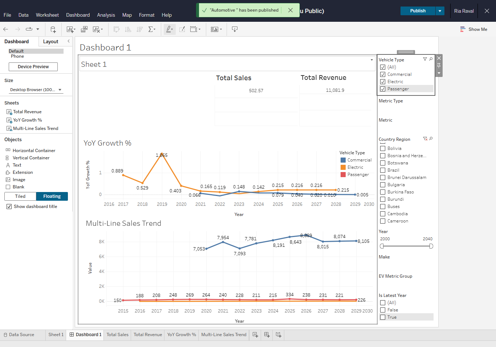Click the Undo arrow
Viewport: 496px width, 347px height.
coord(6,29)
